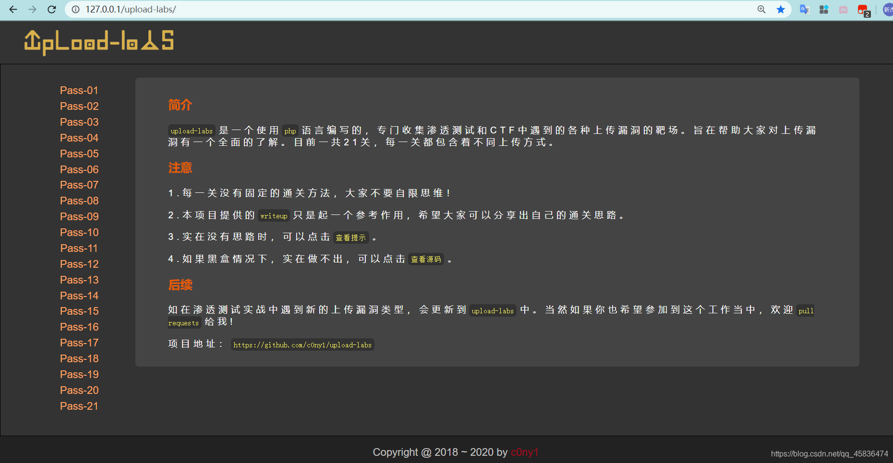Open the colored grid extension icon
This screenshot has width=893, height=463.
(824, 9)
